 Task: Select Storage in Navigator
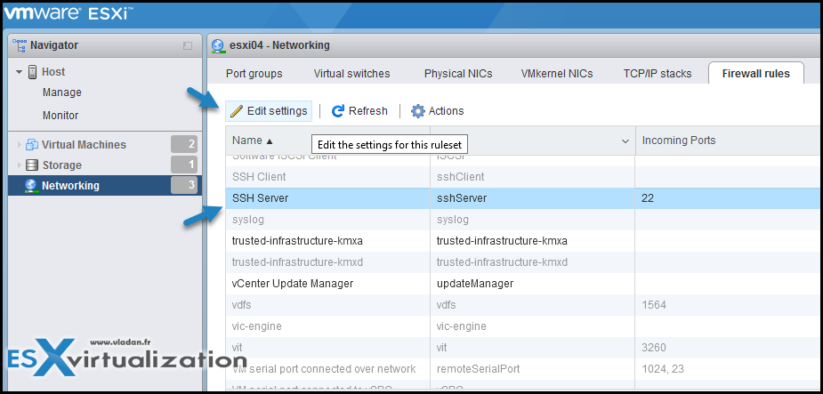coord(62,165)
